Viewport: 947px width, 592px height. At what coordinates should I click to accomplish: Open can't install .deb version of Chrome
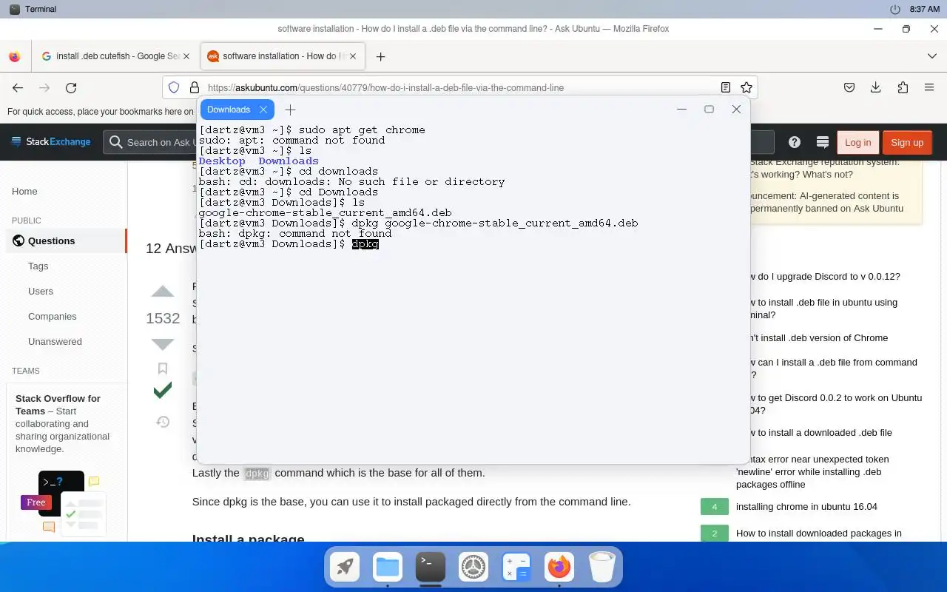click(x=818, y=337)
